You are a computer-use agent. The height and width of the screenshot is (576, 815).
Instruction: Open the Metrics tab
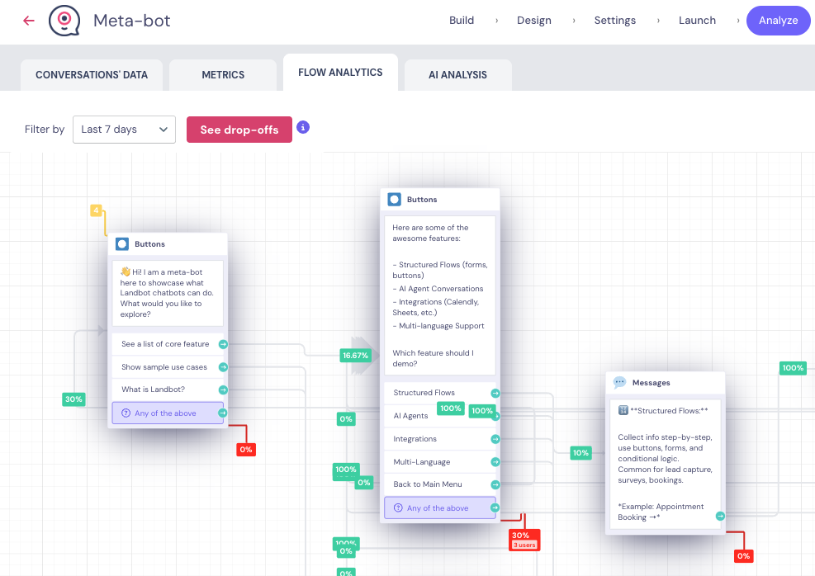point(223,75)
